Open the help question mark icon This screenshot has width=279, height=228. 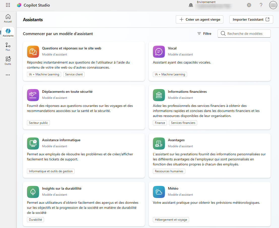[x=261, y=5]
